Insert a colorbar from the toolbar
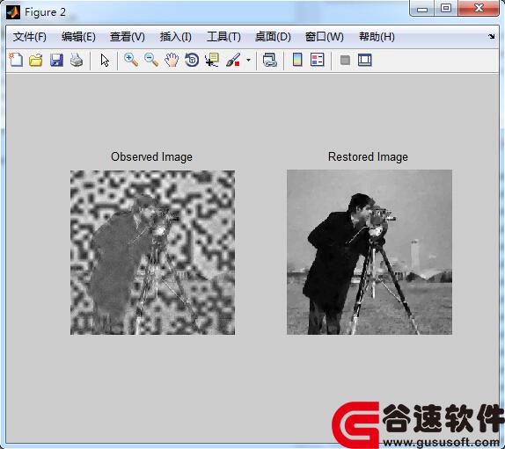The width and height of the screenshot is (505, 449). tap(297, 60)
